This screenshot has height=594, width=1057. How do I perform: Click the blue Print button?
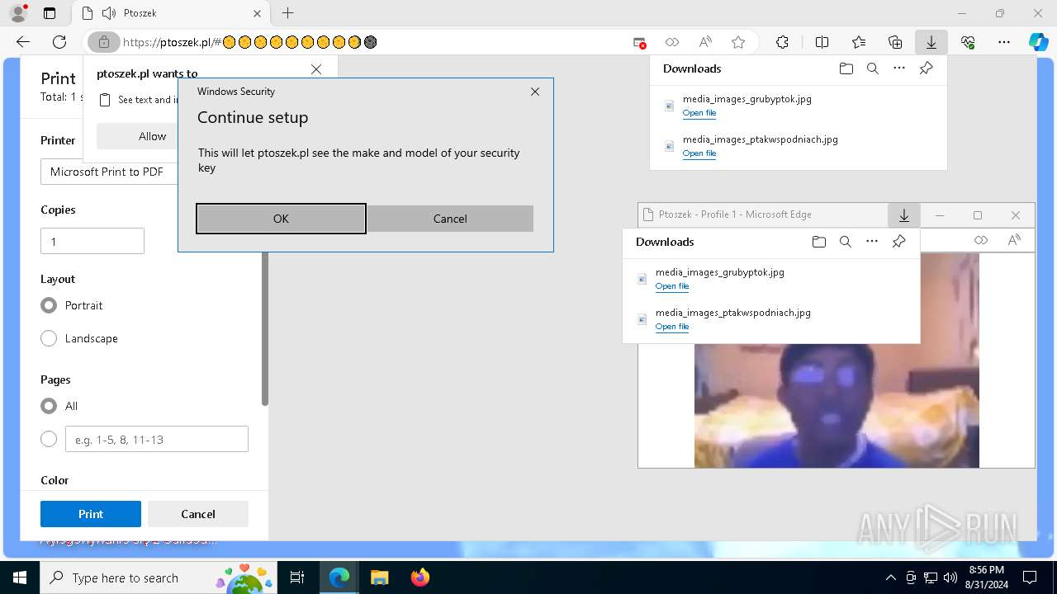tap(91, 514)
